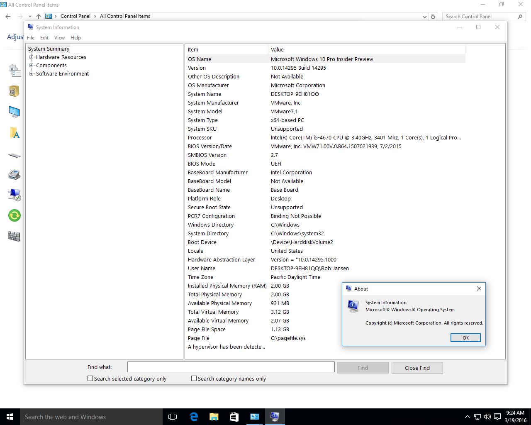Select the Components tree item
The height and width of the screenshot is (425, 531).
(51, 66)
